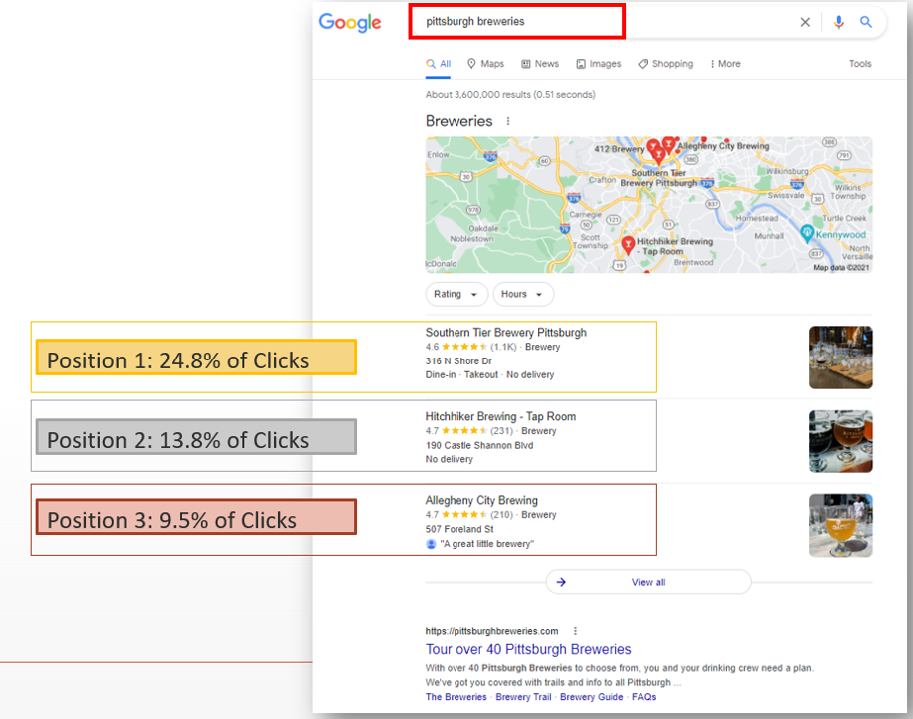Click the Hitchhiker Brewing map pin
913x719 pixels.
tap(628, 245)
